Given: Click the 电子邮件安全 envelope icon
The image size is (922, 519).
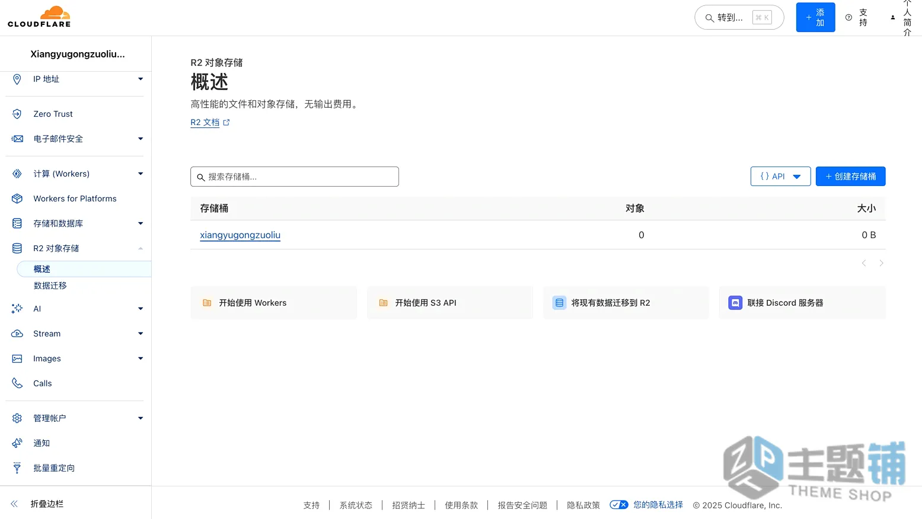Looking at the screenshot, I should pyautogui.click(x=17, y=139).
